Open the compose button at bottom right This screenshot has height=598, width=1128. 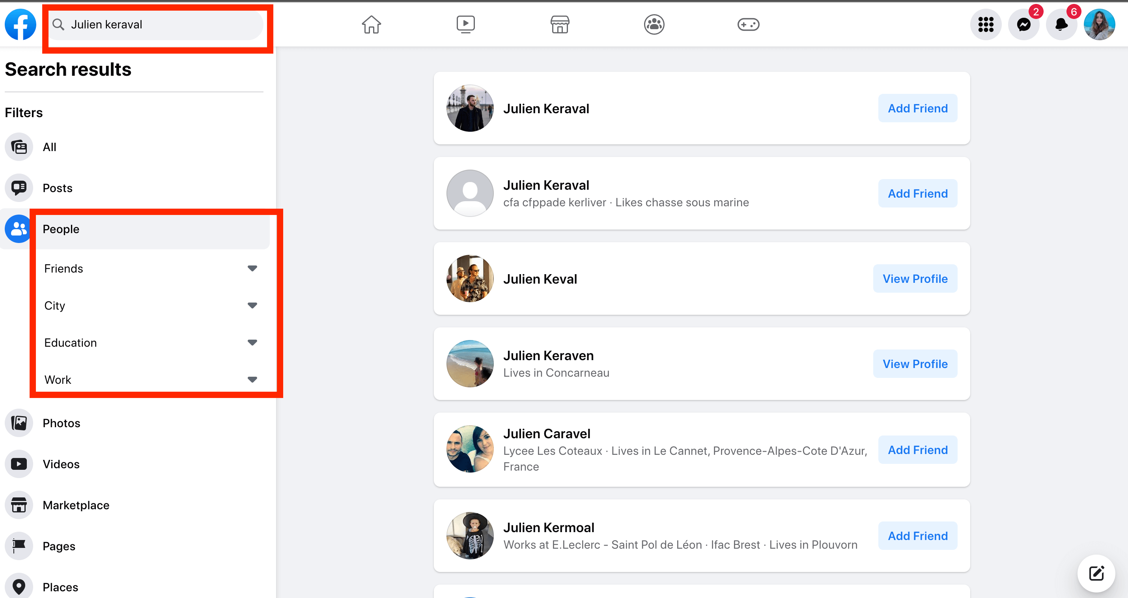[x=1097, y=573]
